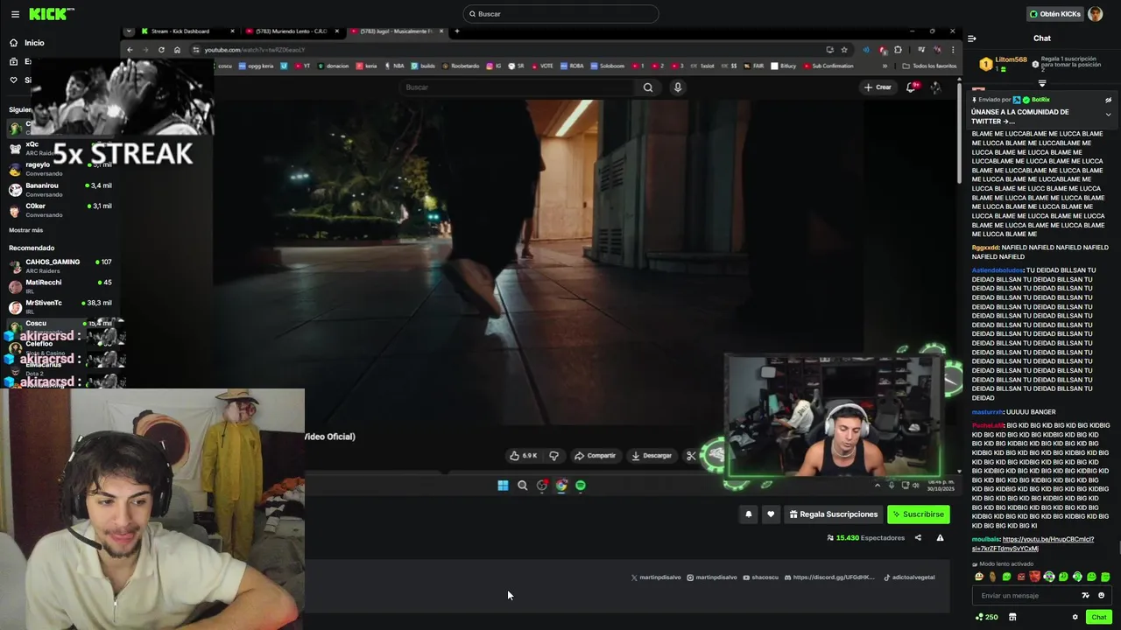
Task: Open chat settings gear
Action: click(1075, 617)
